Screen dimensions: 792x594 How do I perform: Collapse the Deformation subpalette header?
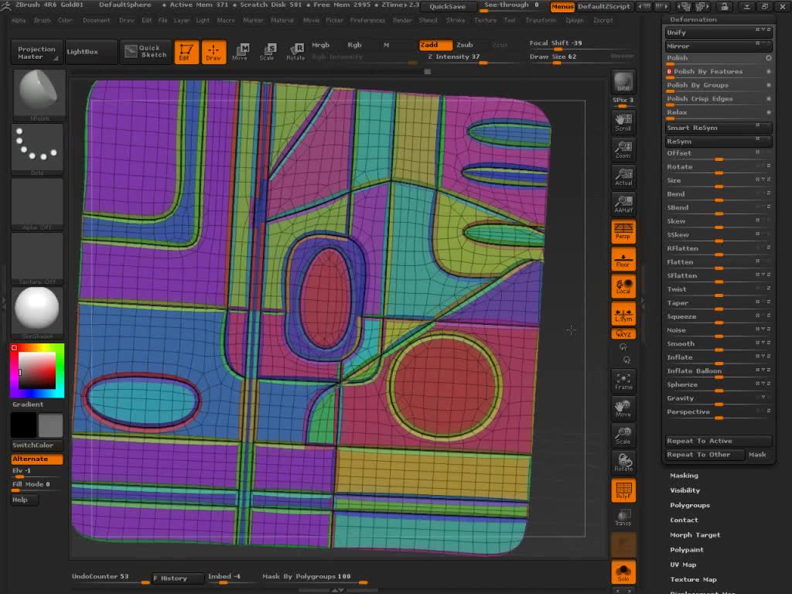click(x=693, y=19)
